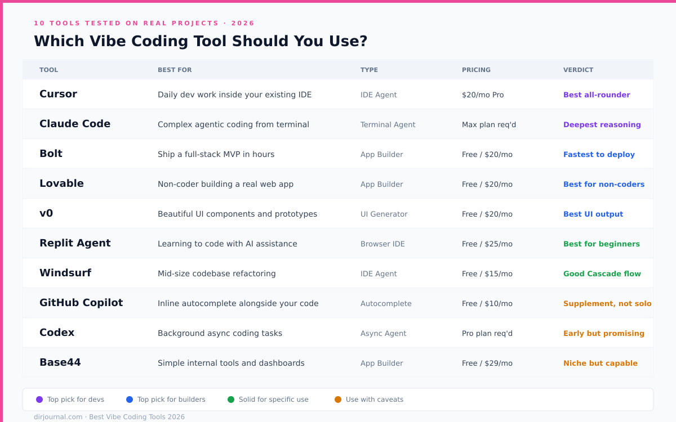This screenshot has width=676, height=422.
Task: Click 'Inline autocomplete alongside your code'
Action: click(238, 303)
